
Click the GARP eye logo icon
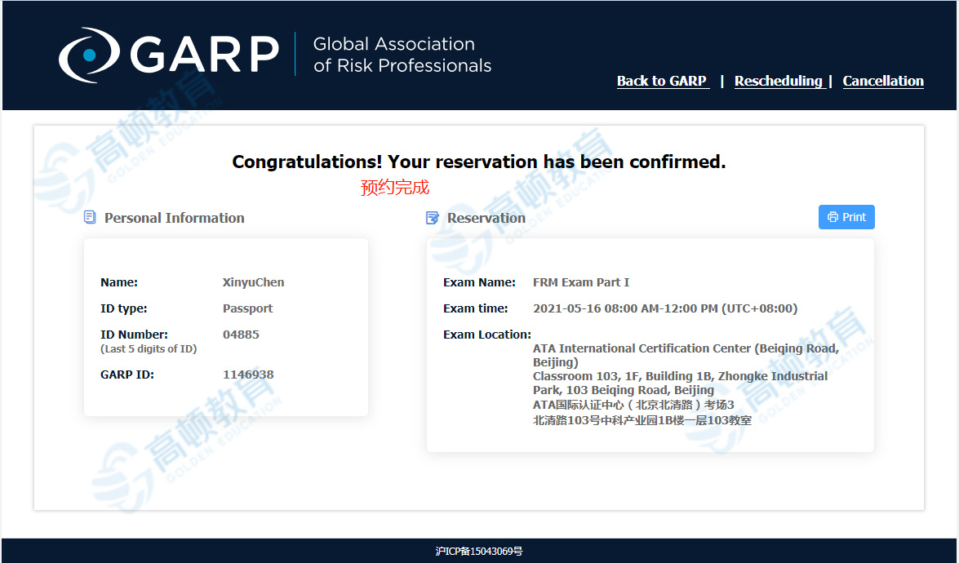89,55
